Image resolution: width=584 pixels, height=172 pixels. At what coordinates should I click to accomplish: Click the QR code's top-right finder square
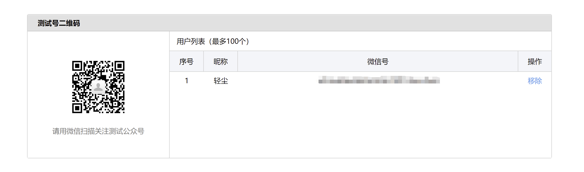(x=119, y=66)
